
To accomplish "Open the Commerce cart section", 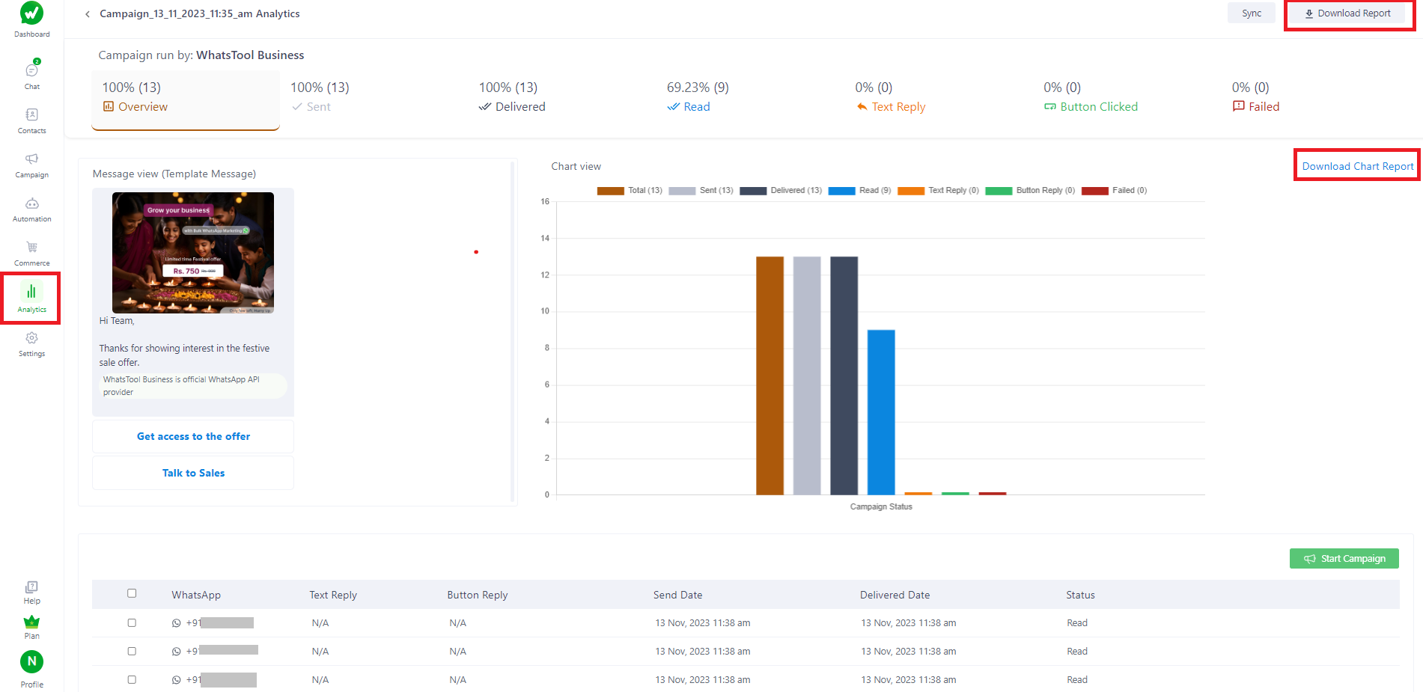I will pyautogui.click(x=31, y=253).
